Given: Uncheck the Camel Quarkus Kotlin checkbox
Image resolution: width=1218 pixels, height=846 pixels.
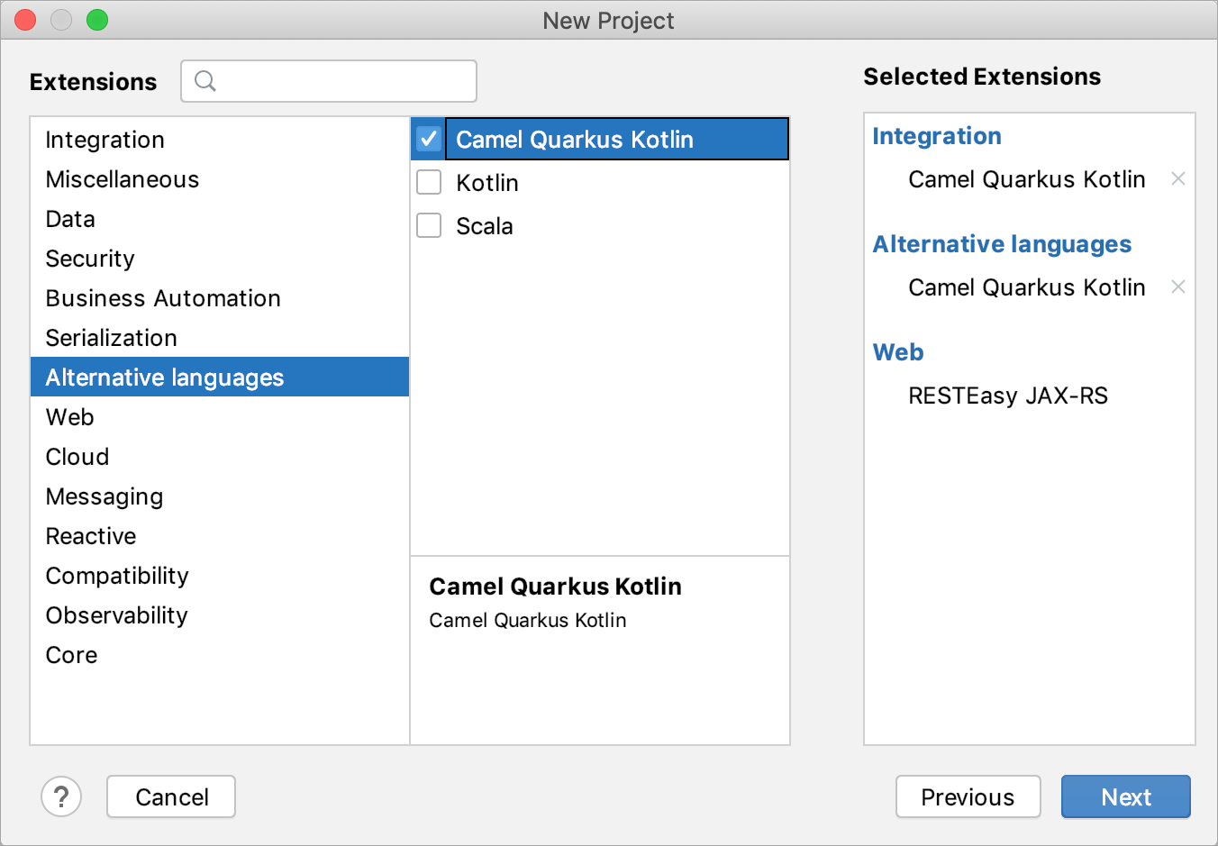Looking at the screenshot, I should pos(429,139).
